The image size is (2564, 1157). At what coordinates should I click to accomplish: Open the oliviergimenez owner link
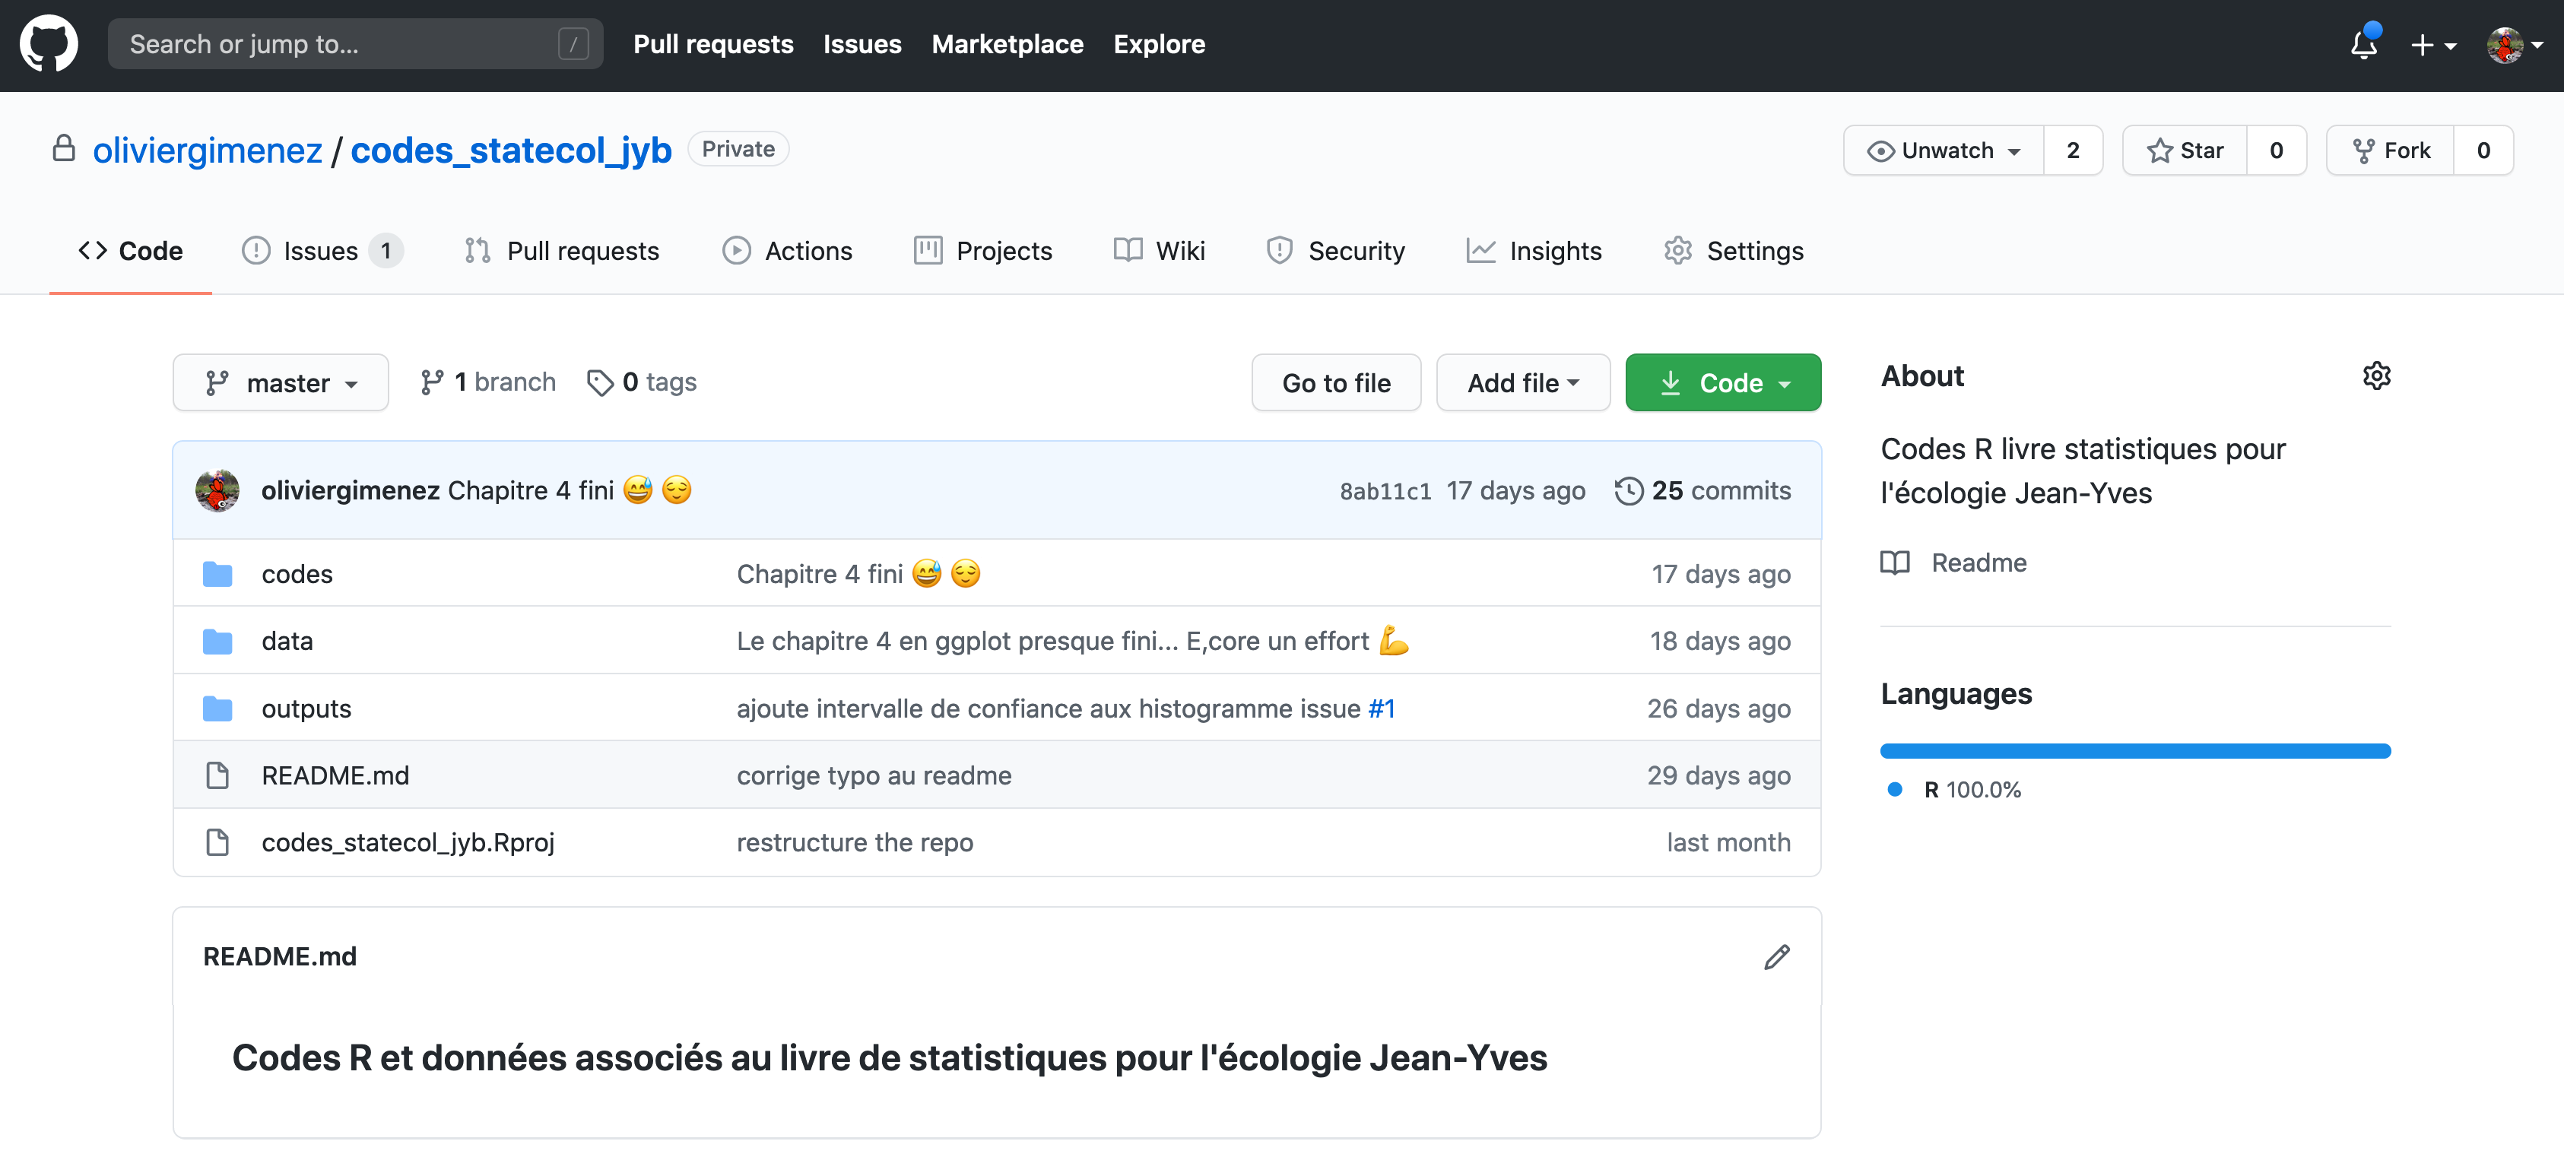tap(207, 151)
